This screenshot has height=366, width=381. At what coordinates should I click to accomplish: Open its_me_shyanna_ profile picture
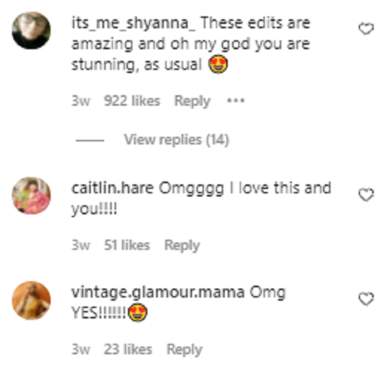coord(31,30)
